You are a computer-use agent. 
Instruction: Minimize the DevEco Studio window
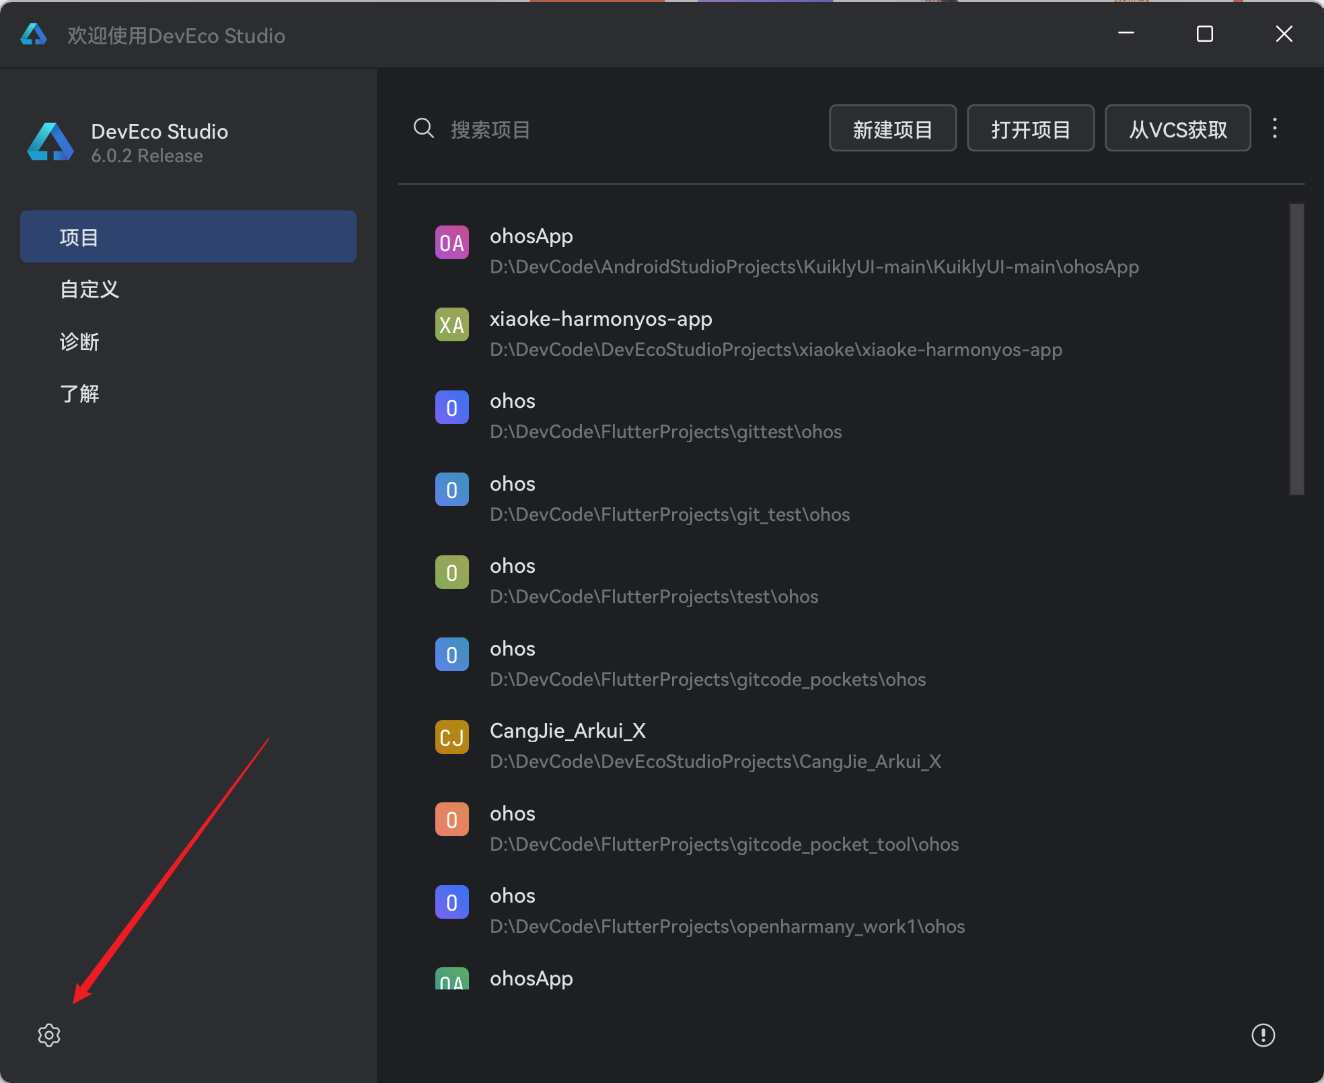(1126, 34)
